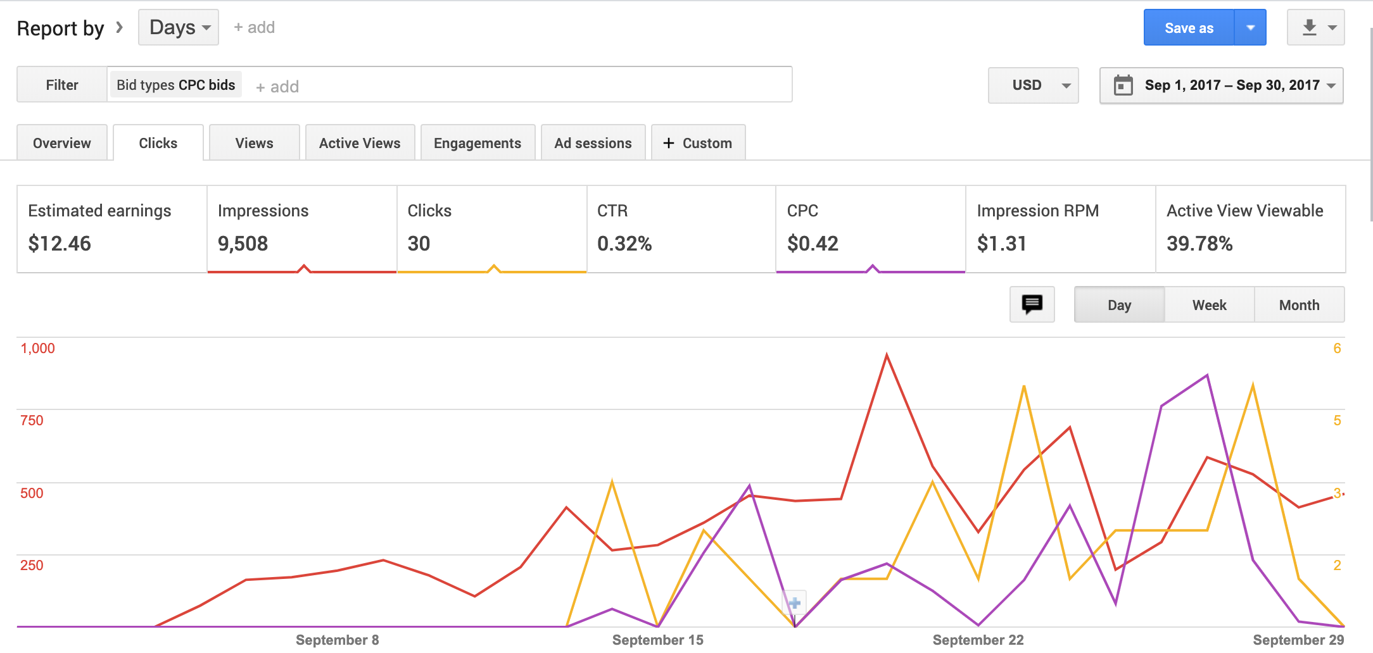Open the USD currency dropdown
The height and width of the screenshot is (653, 1373).
coord(1033,85)
